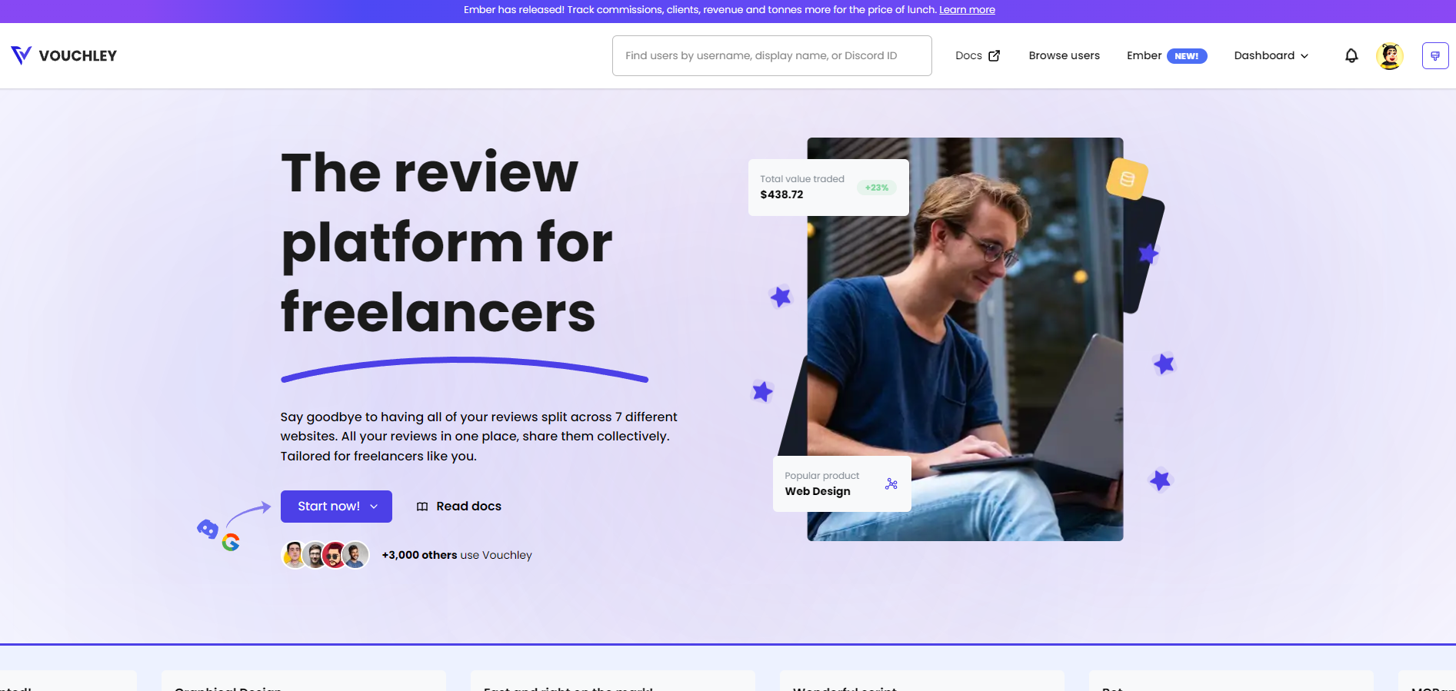Follow the Learn more banner link
This screenshot has width=1456, height=691.
pyautogui.click(x=967, y=10)
